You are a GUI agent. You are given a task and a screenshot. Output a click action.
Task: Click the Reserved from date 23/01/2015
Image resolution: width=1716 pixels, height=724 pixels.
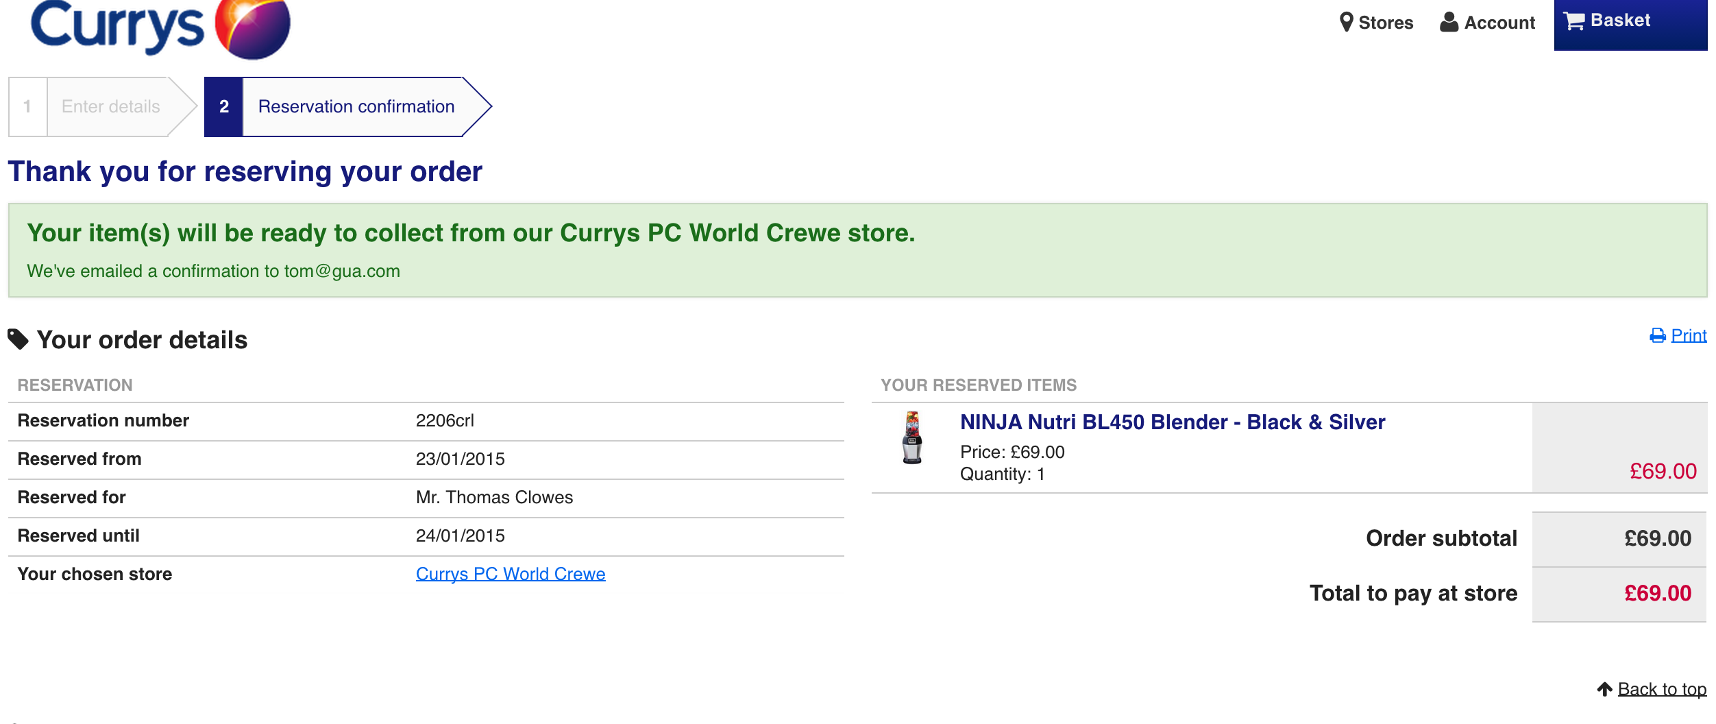point(461,459)
